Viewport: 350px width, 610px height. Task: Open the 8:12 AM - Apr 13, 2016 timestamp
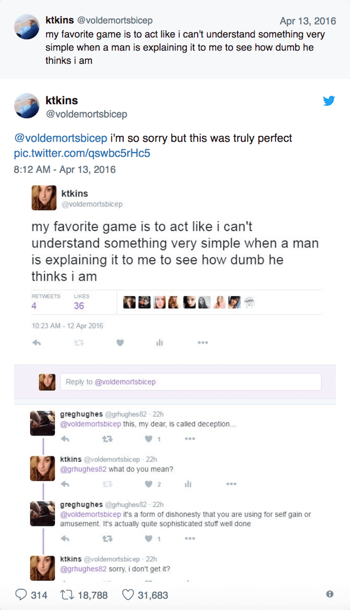click(65, 169)
